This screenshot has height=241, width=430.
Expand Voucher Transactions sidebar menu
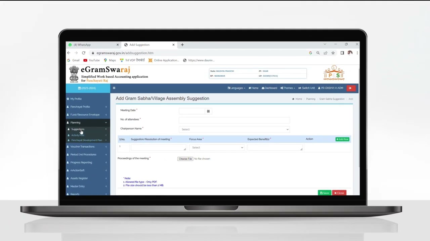(88, 147)
